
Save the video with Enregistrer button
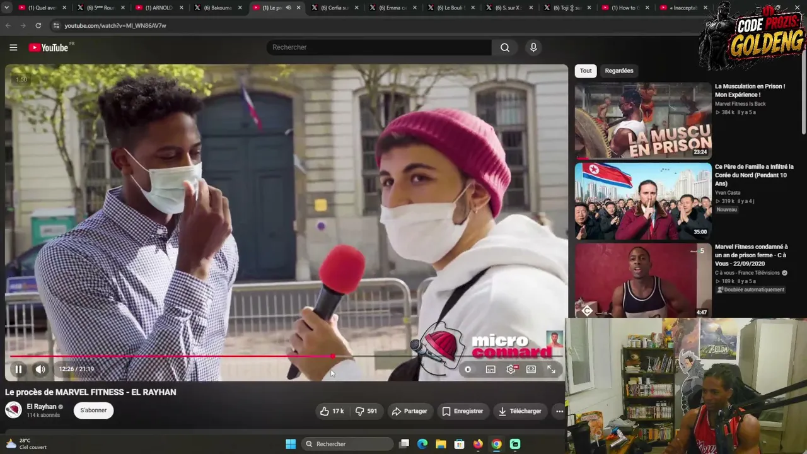[x=463, y=411]
